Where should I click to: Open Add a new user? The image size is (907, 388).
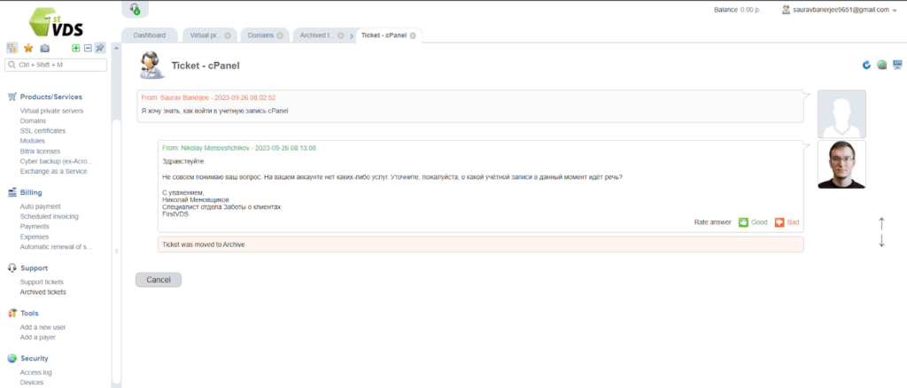pyautogui.click(x=43, y=327)
